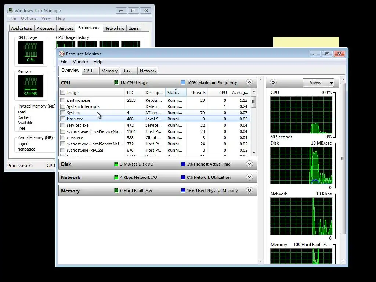Open Task Manager File menu

[x=12, y=18]
